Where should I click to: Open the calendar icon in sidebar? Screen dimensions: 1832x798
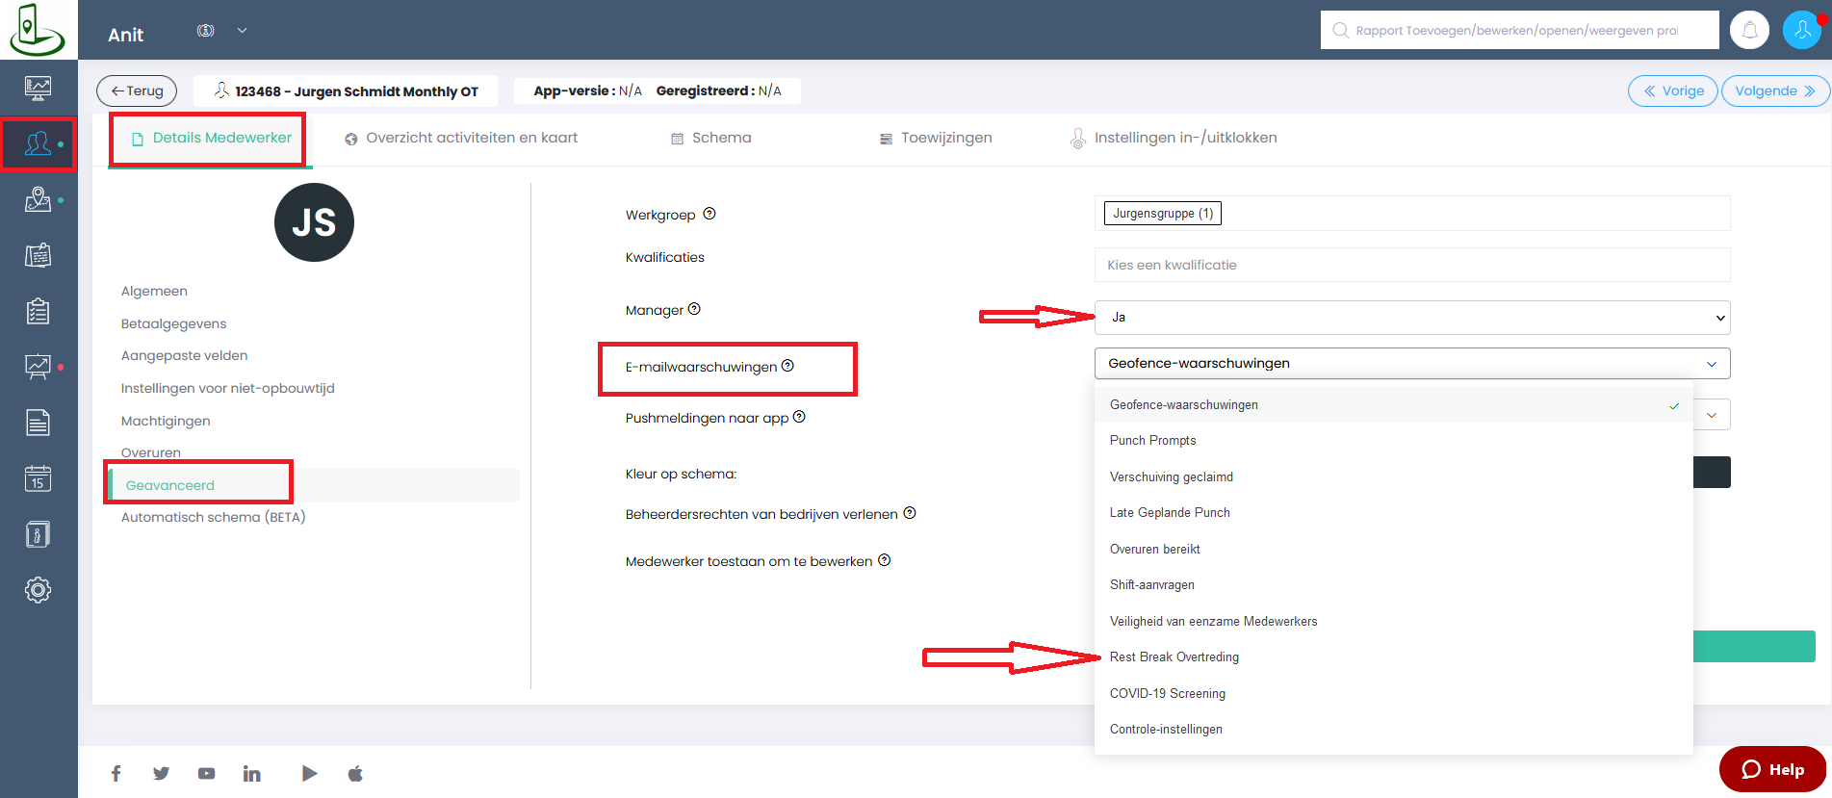click(38, 478)
